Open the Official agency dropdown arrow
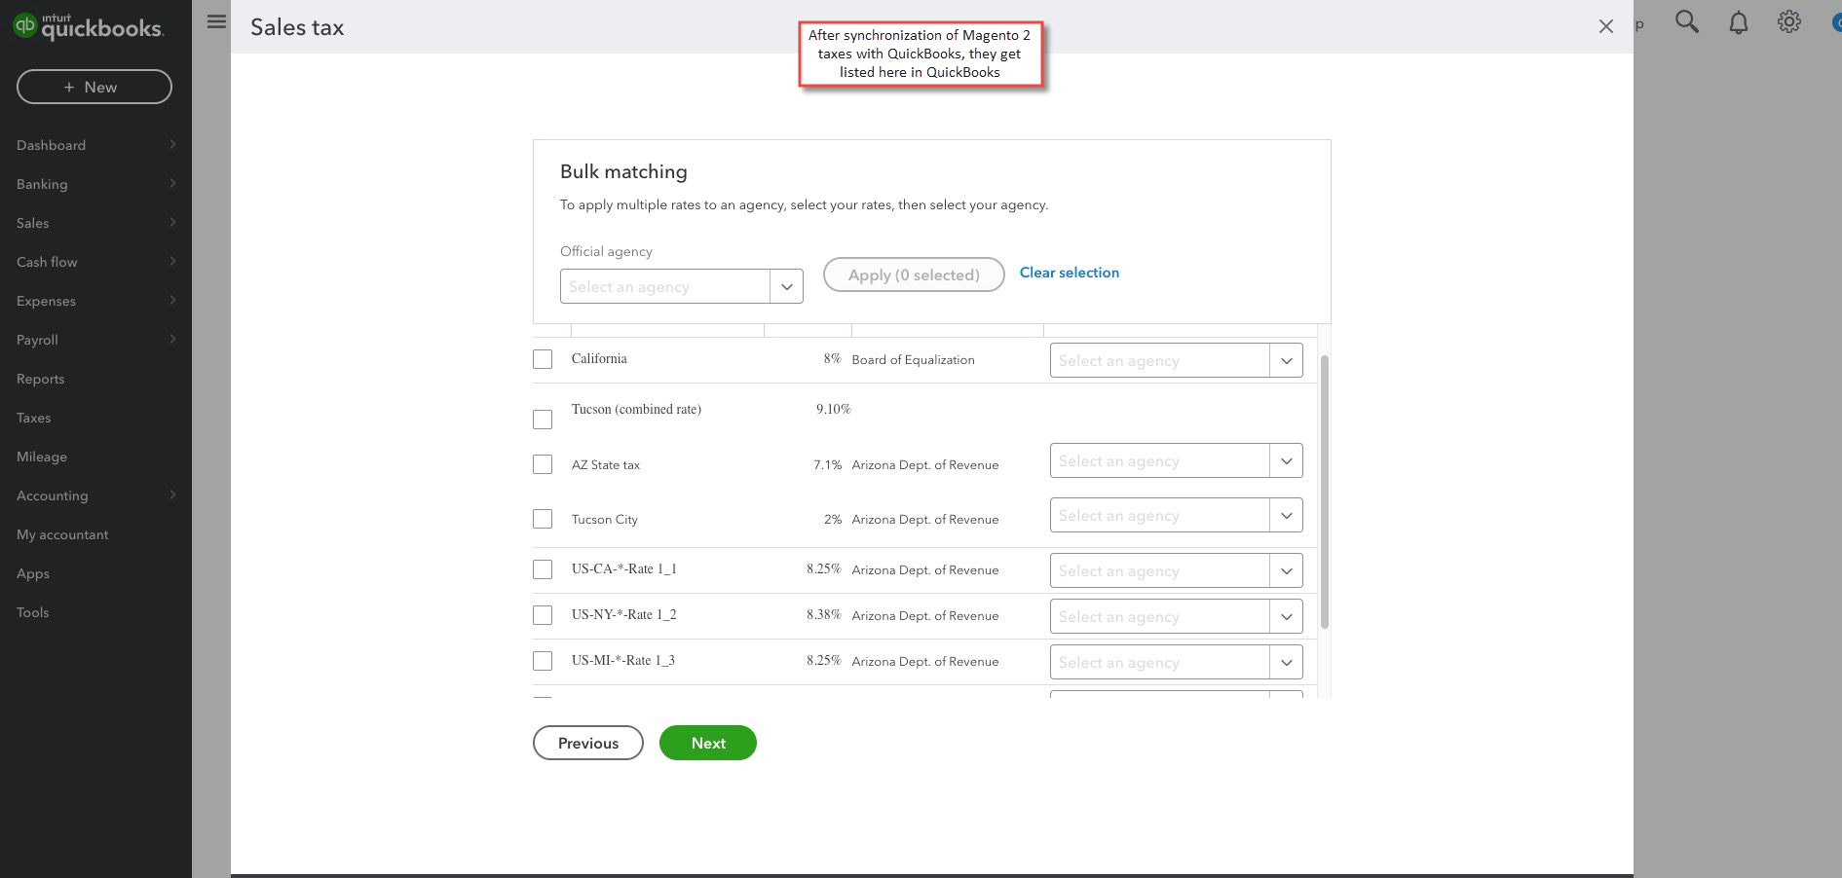This screenshot has height=878, width=1842. pos(787,286)
